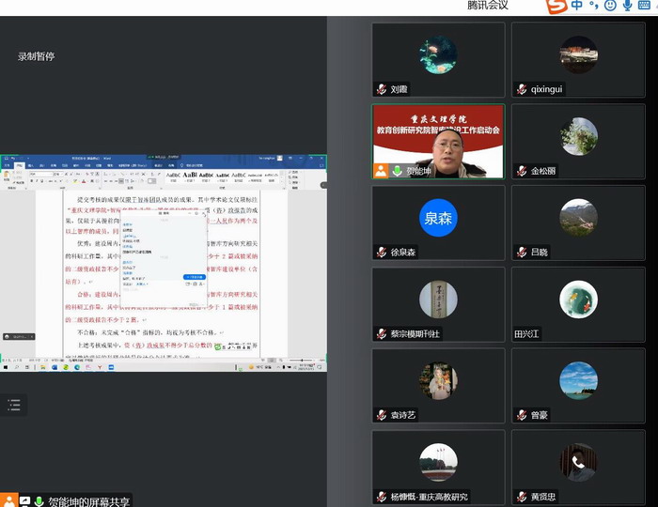658x507 pixels.
Task: Click muted mic icon beside 蔡宗模期刊社
Action: click(382, 334)
